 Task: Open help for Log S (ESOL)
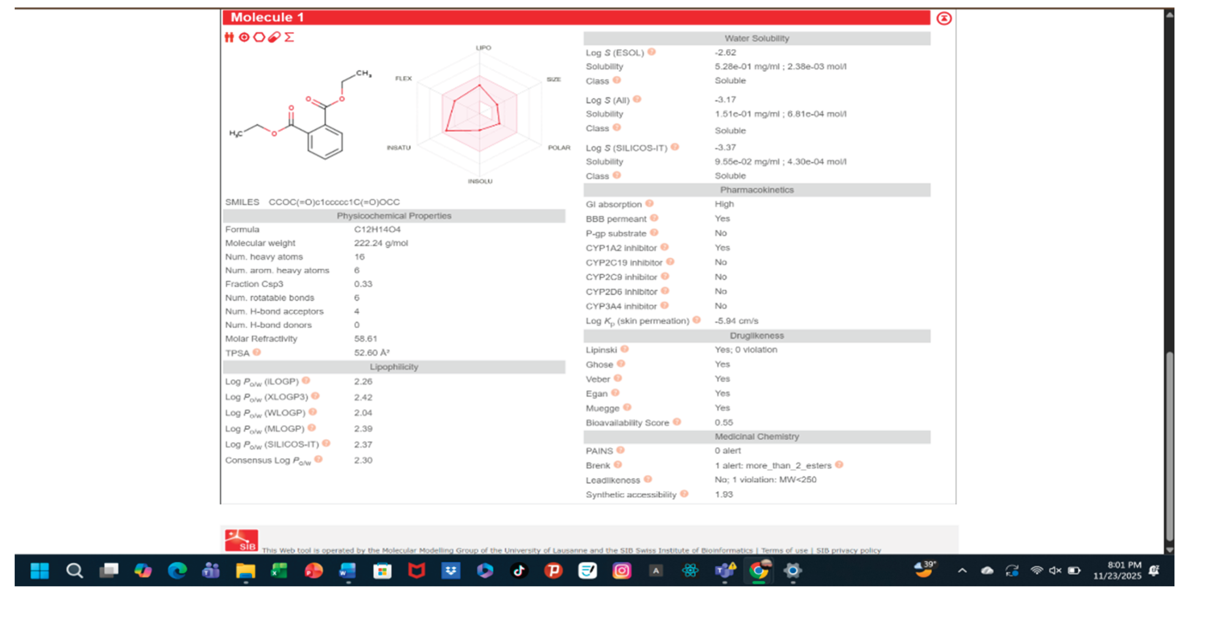pos(651,53)
